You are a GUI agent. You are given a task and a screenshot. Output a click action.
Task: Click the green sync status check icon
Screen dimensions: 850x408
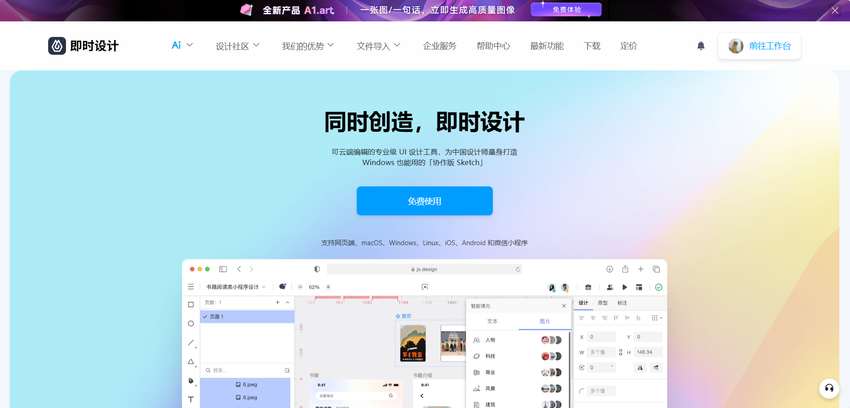tap(659, 287)
